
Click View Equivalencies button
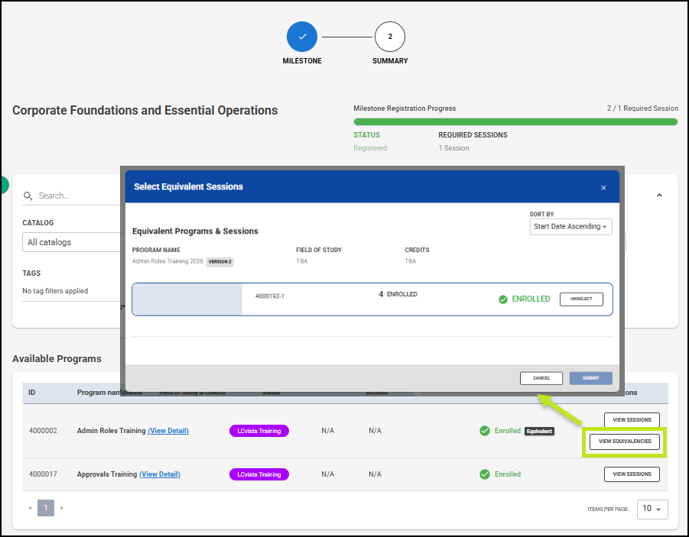coord(625,442)
